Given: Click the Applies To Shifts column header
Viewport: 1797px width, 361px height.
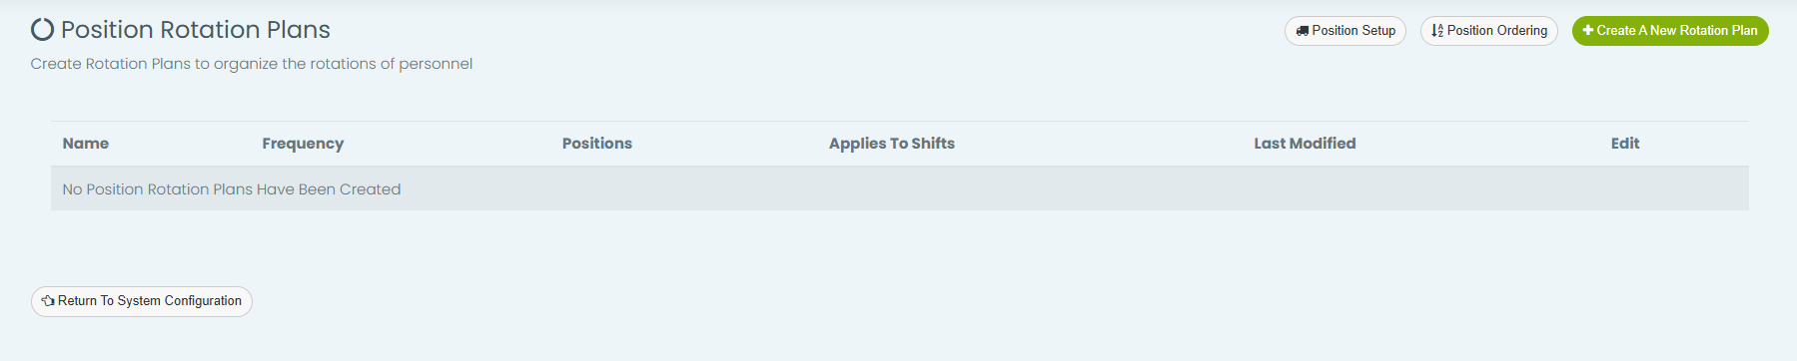Looking at the screenshot, I should pos(892,144).
